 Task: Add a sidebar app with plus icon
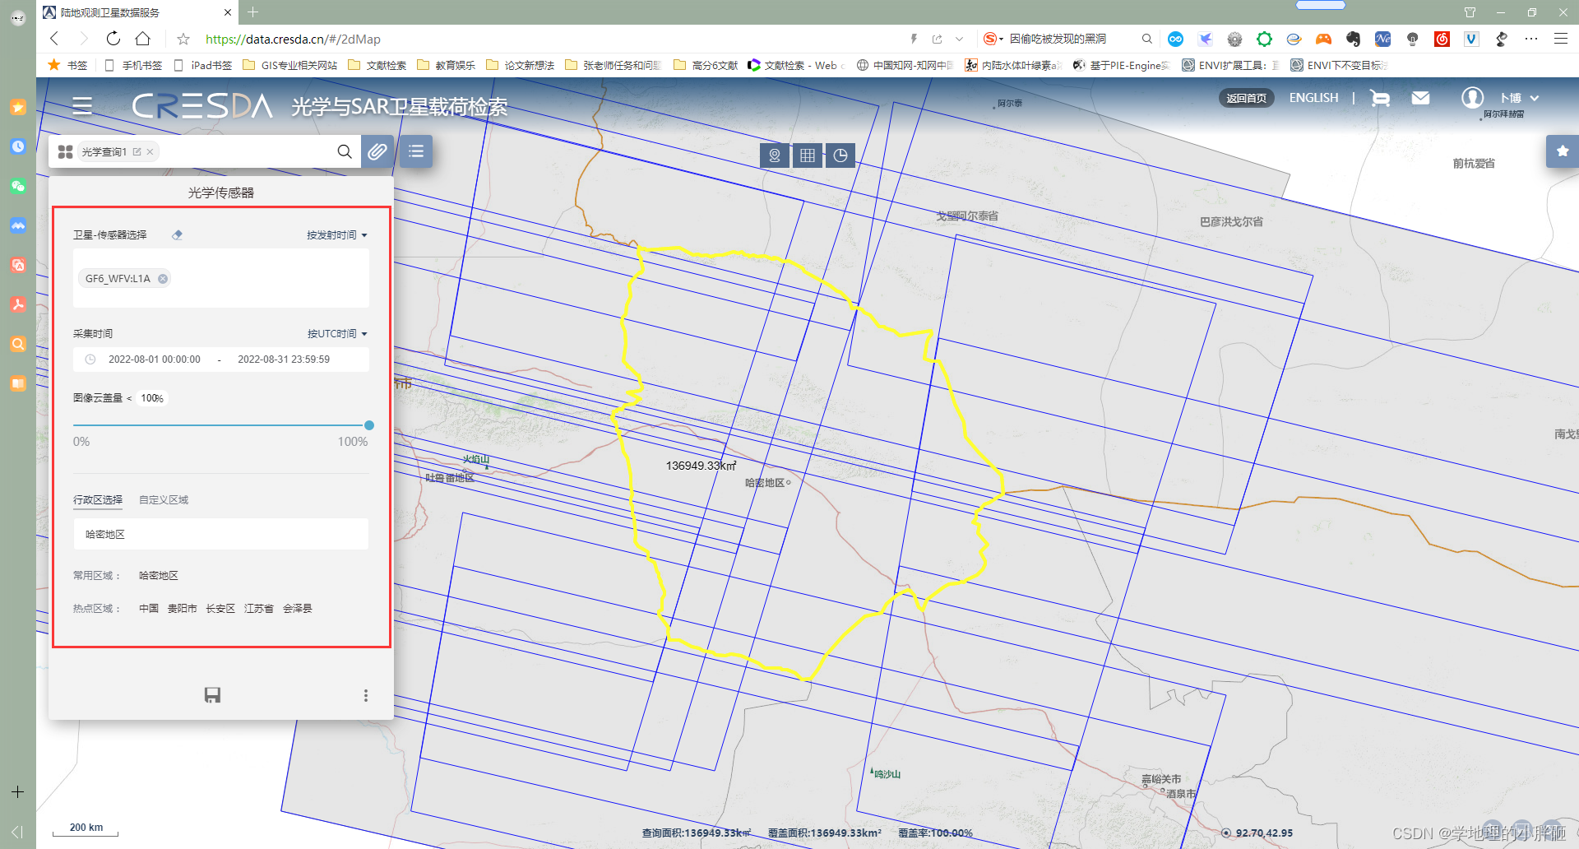18,791
